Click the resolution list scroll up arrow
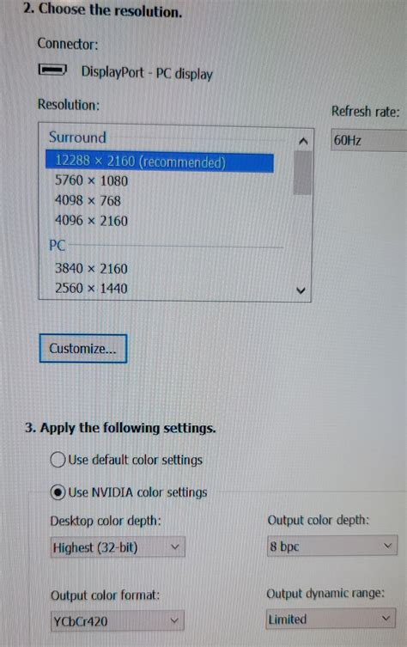 [303, 142]
